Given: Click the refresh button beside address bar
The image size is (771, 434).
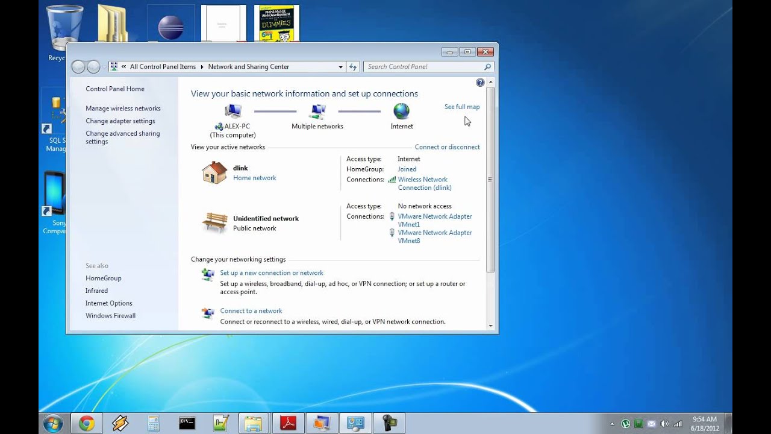Looking at the screenshot, I should click(354, 67).
